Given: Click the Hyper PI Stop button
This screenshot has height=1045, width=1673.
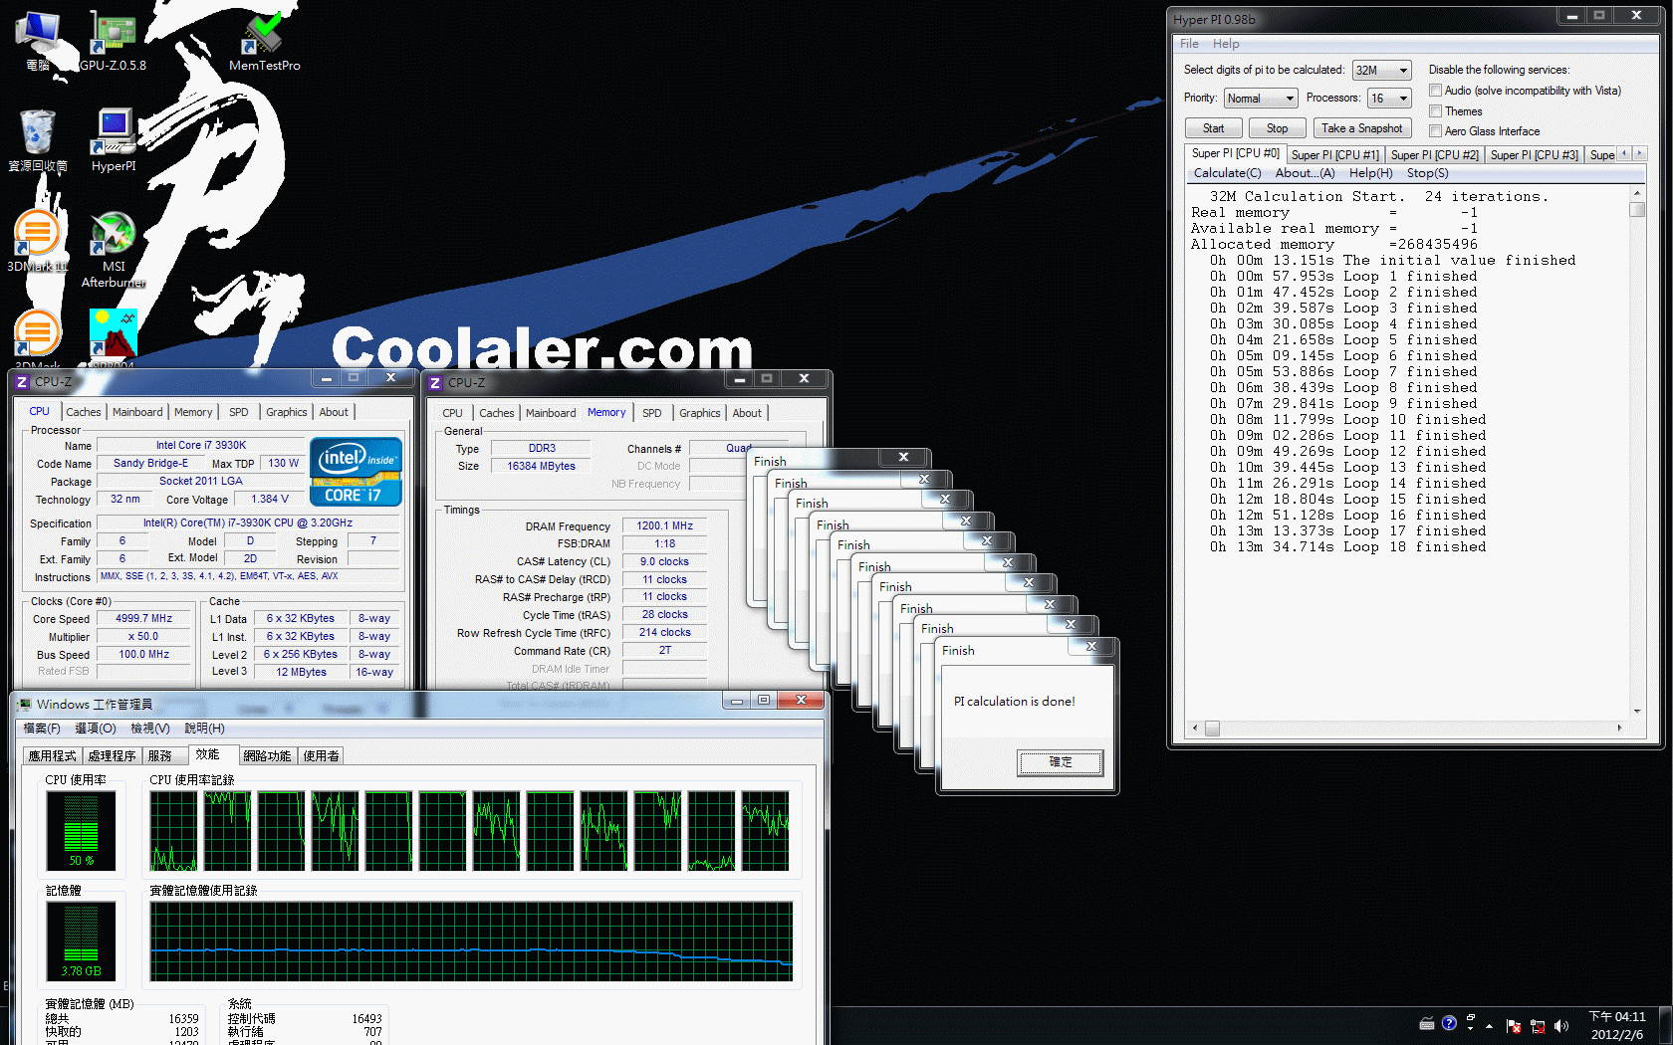Looking at the screenshot, I should (x=1278, y=128).
